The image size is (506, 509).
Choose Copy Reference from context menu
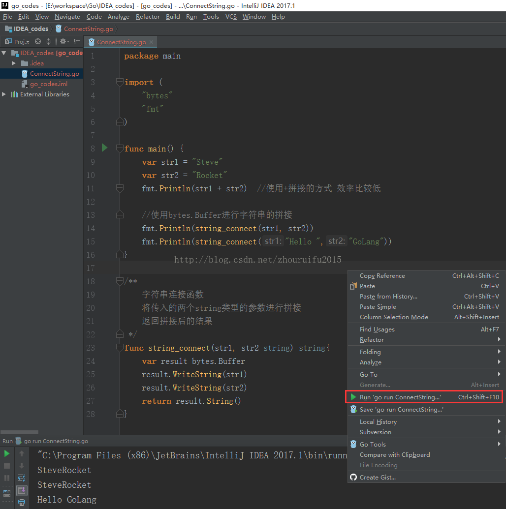426,275
